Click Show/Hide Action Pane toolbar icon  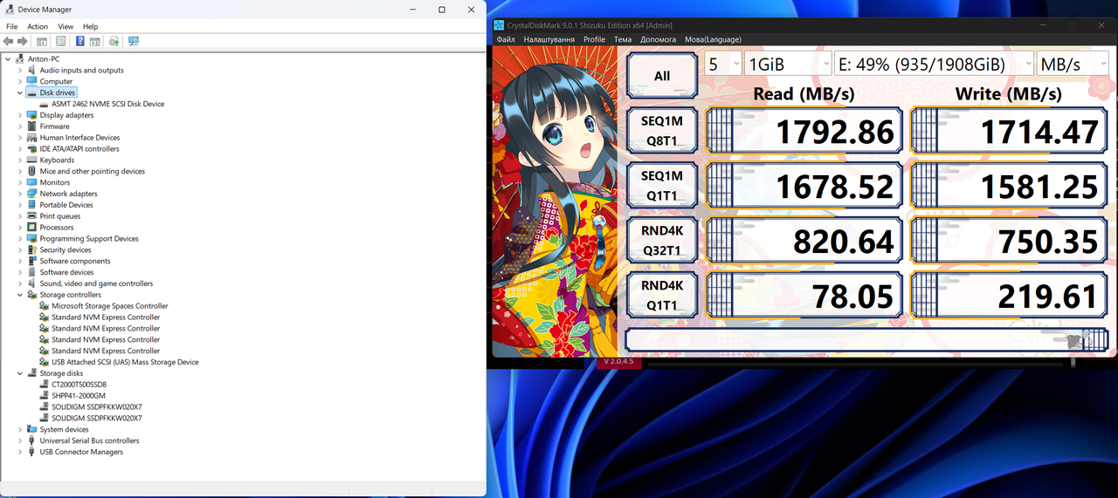click(x=94, y=41)
